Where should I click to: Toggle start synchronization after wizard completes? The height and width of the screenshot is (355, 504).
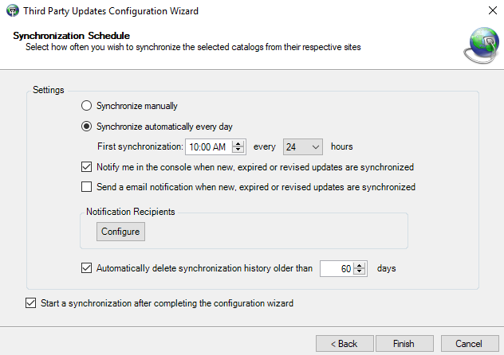(x=31, y=303)
